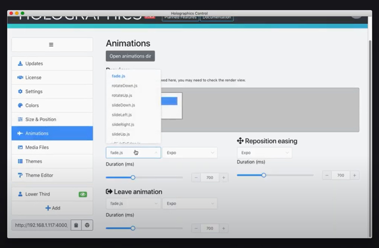The height and width of the screenshot is (248, 379).
Task: Open Leave animation Expo easing dropdown
Action: [190, 204]
